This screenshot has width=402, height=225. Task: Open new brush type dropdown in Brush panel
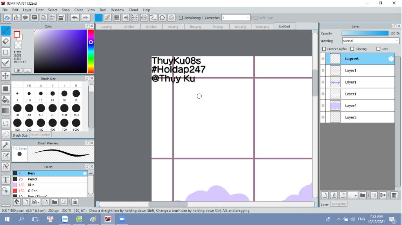click(36, 202)
